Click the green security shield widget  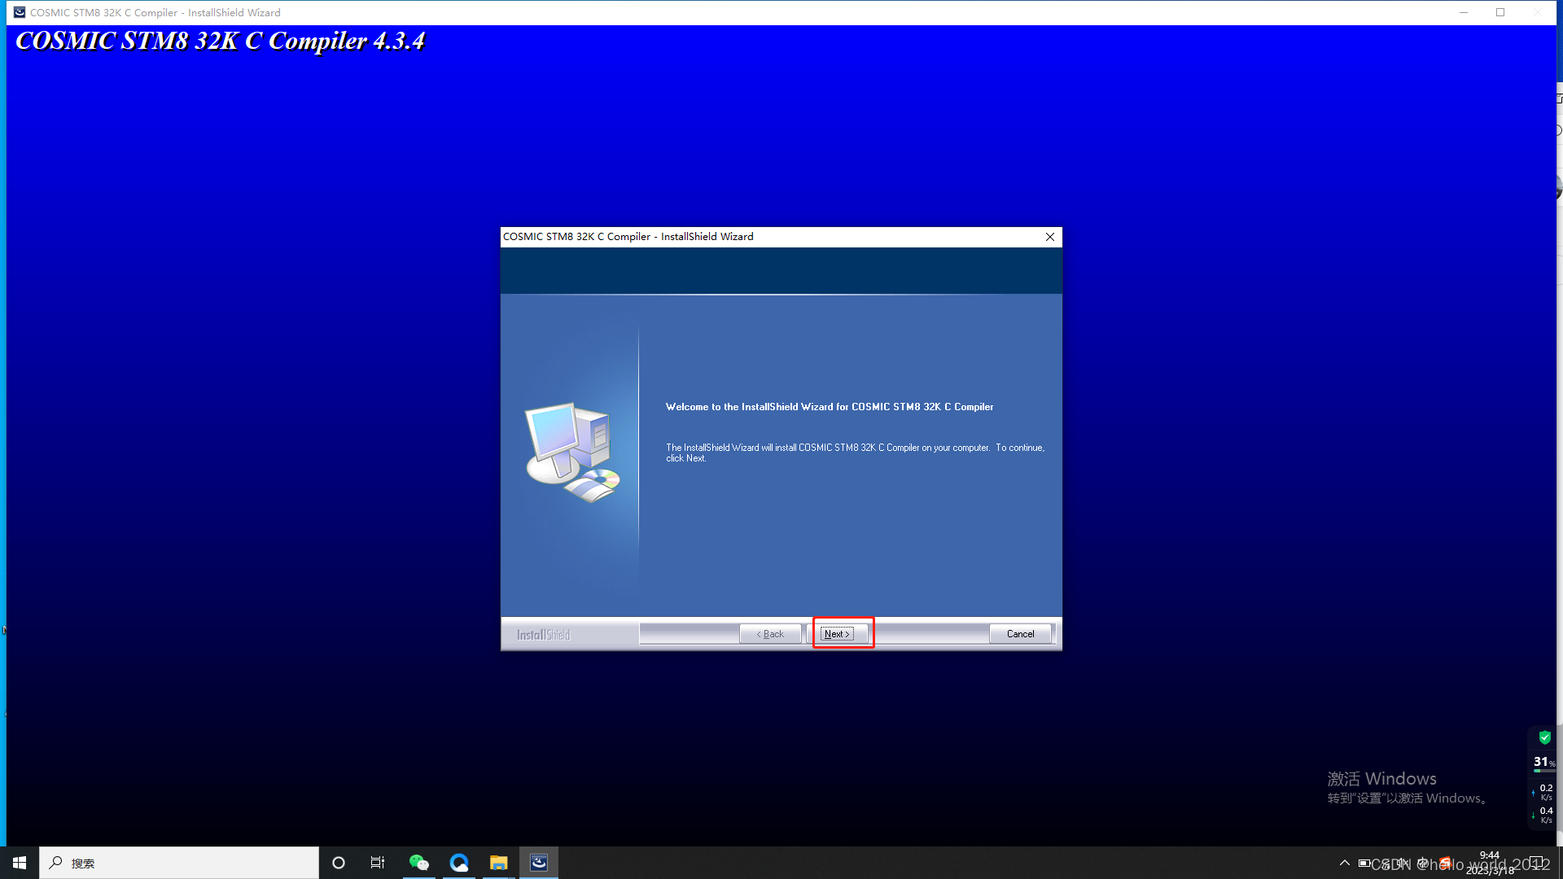click(x=1544, y=737)
